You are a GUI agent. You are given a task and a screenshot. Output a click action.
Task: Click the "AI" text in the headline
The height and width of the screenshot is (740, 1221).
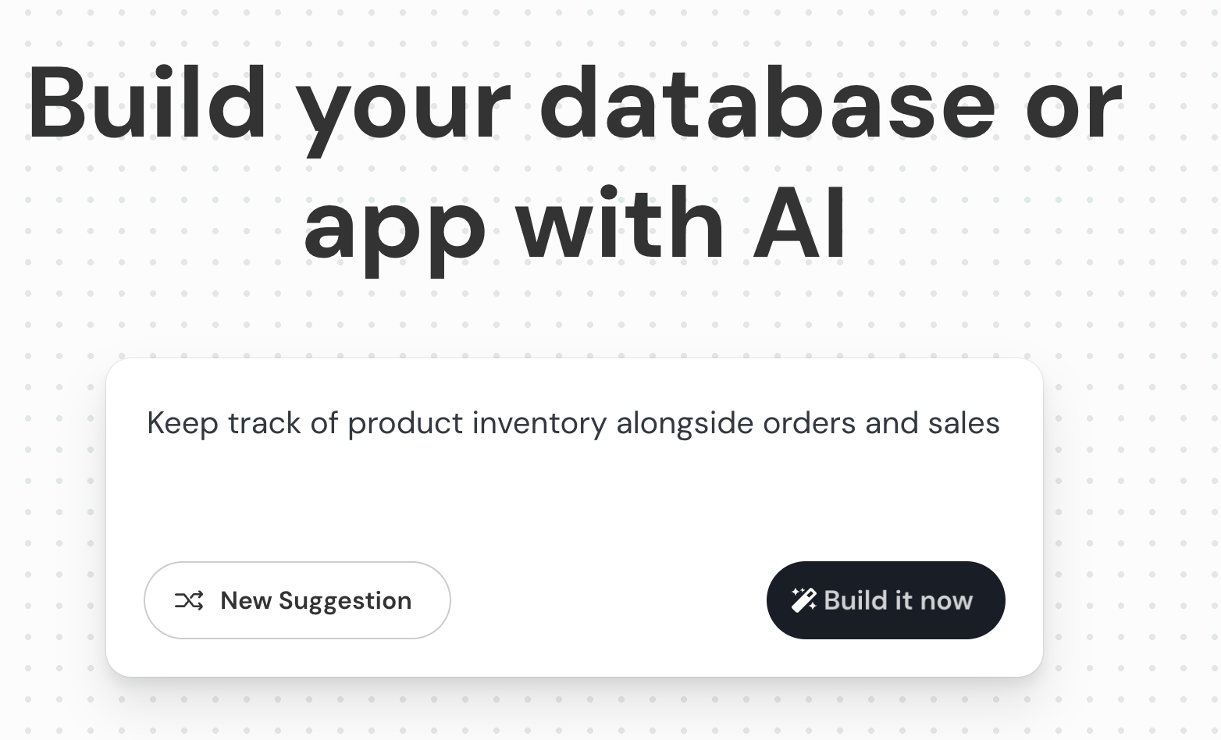click(799, 225)
